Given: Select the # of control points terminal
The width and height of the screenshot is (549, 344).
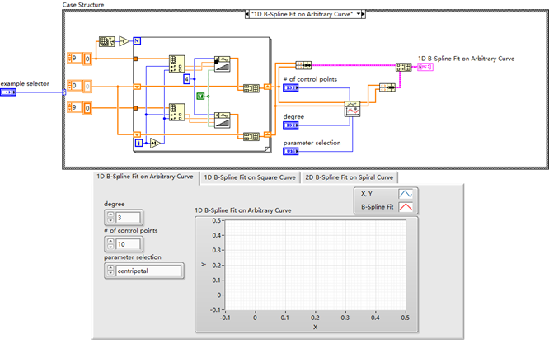Looking at the screenshot, I should (x=291, y=87).
